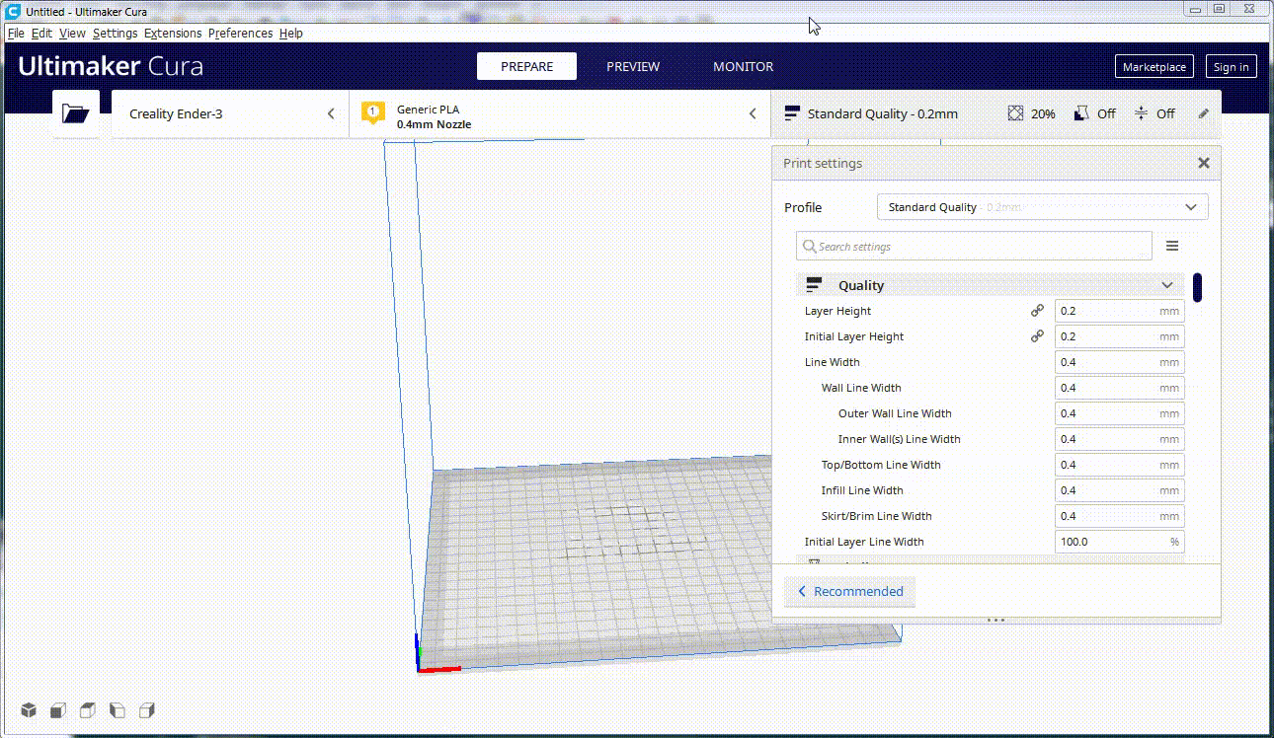Maximize the Cura window

coord(1220,9)
